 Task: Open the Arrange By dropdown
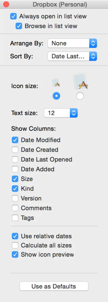[x=72, y=43]
